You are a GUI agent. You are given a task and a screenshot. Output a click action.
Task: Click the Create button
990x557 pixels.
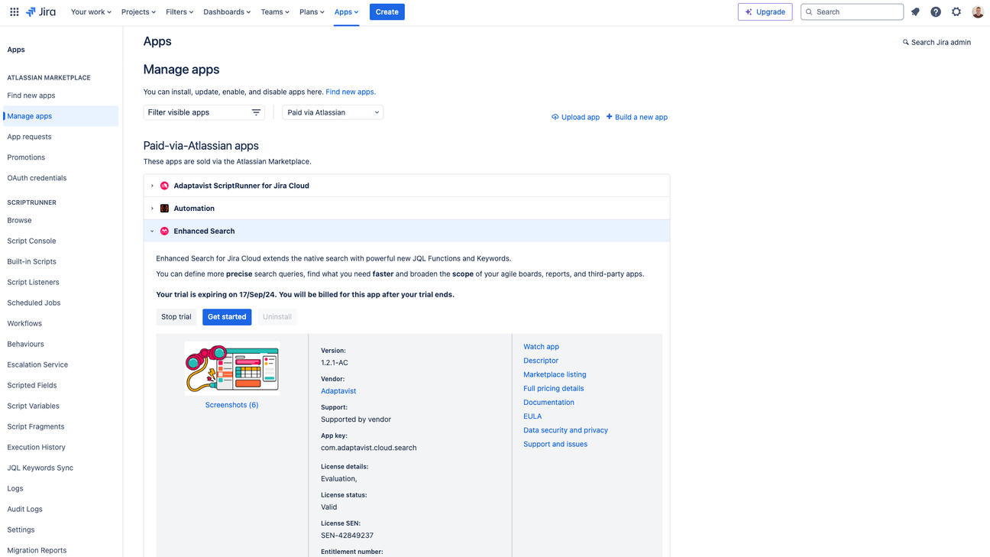click(x=387, y=11)
